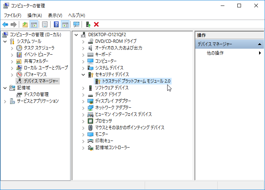Open the 操作(A) menu

click(x=34, y=15)
